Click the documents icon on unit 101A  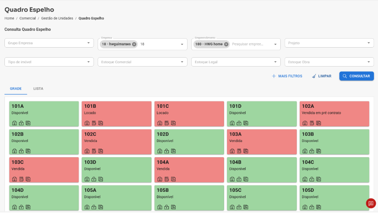click(x=28, y=123)
